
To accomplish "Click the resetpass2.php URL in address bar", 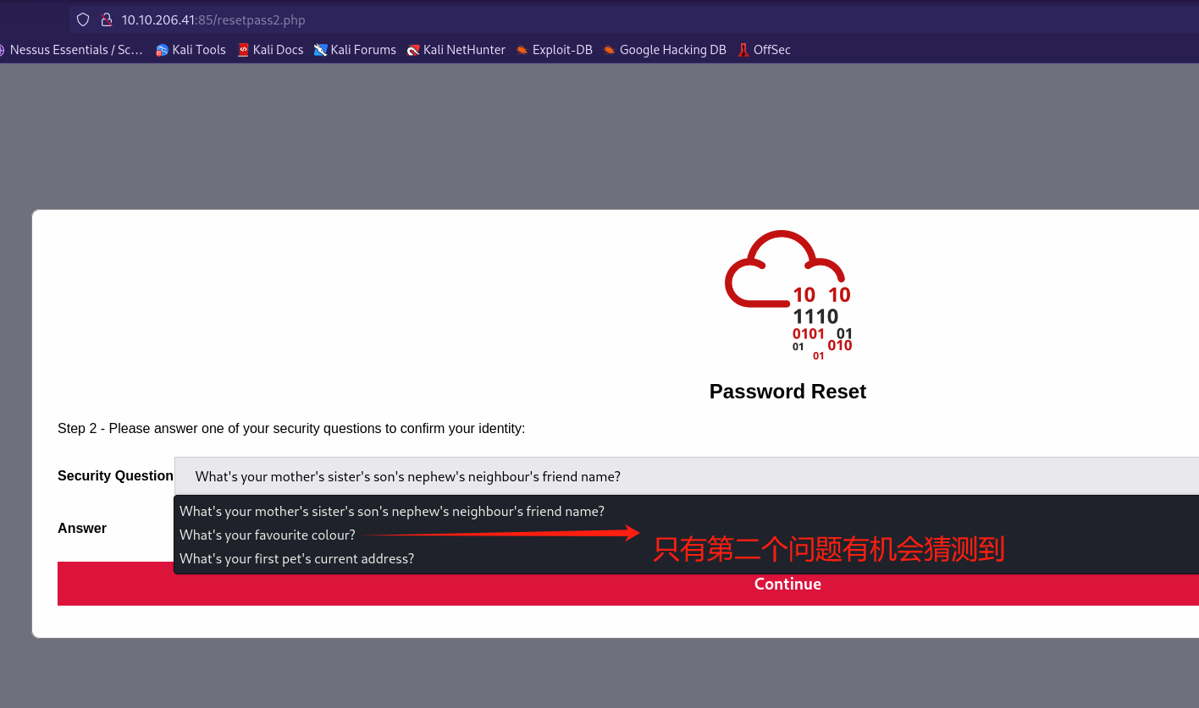I will [x=213, y=19].
